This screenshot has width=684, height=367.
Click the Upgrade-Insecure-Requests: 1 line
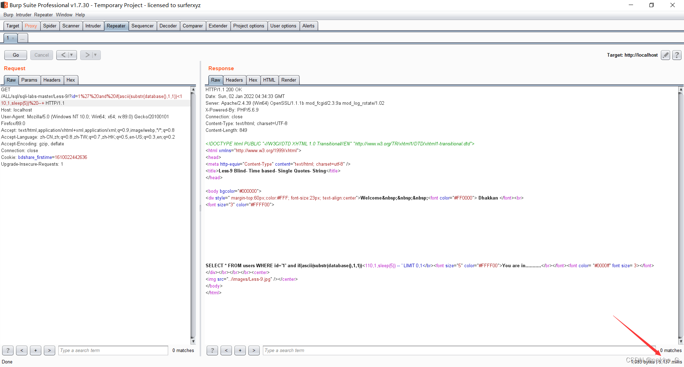[x=32, y=164]
